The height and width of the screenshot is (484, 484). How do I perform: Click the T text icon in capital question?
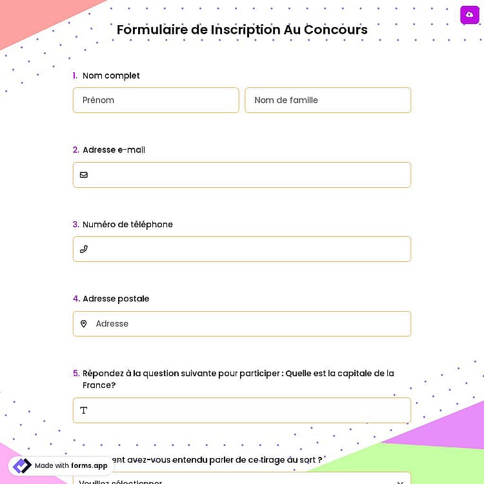coord(84,410)
